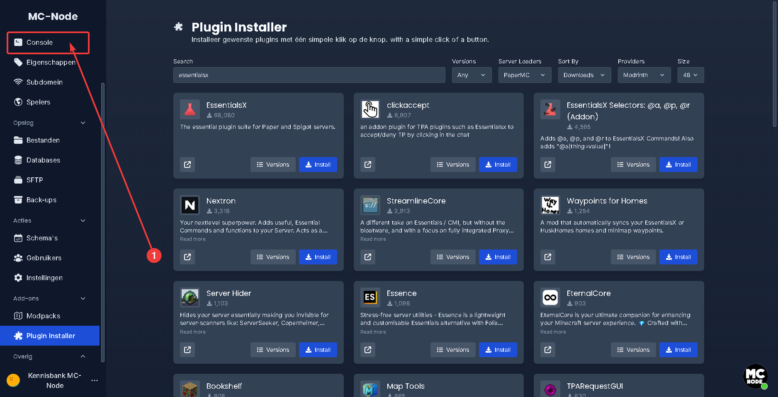Viewport: 778px width, 397px height.
Task: Expand Read more under EternalCore description
Action: pyautogui.click(x=553, y=332)
